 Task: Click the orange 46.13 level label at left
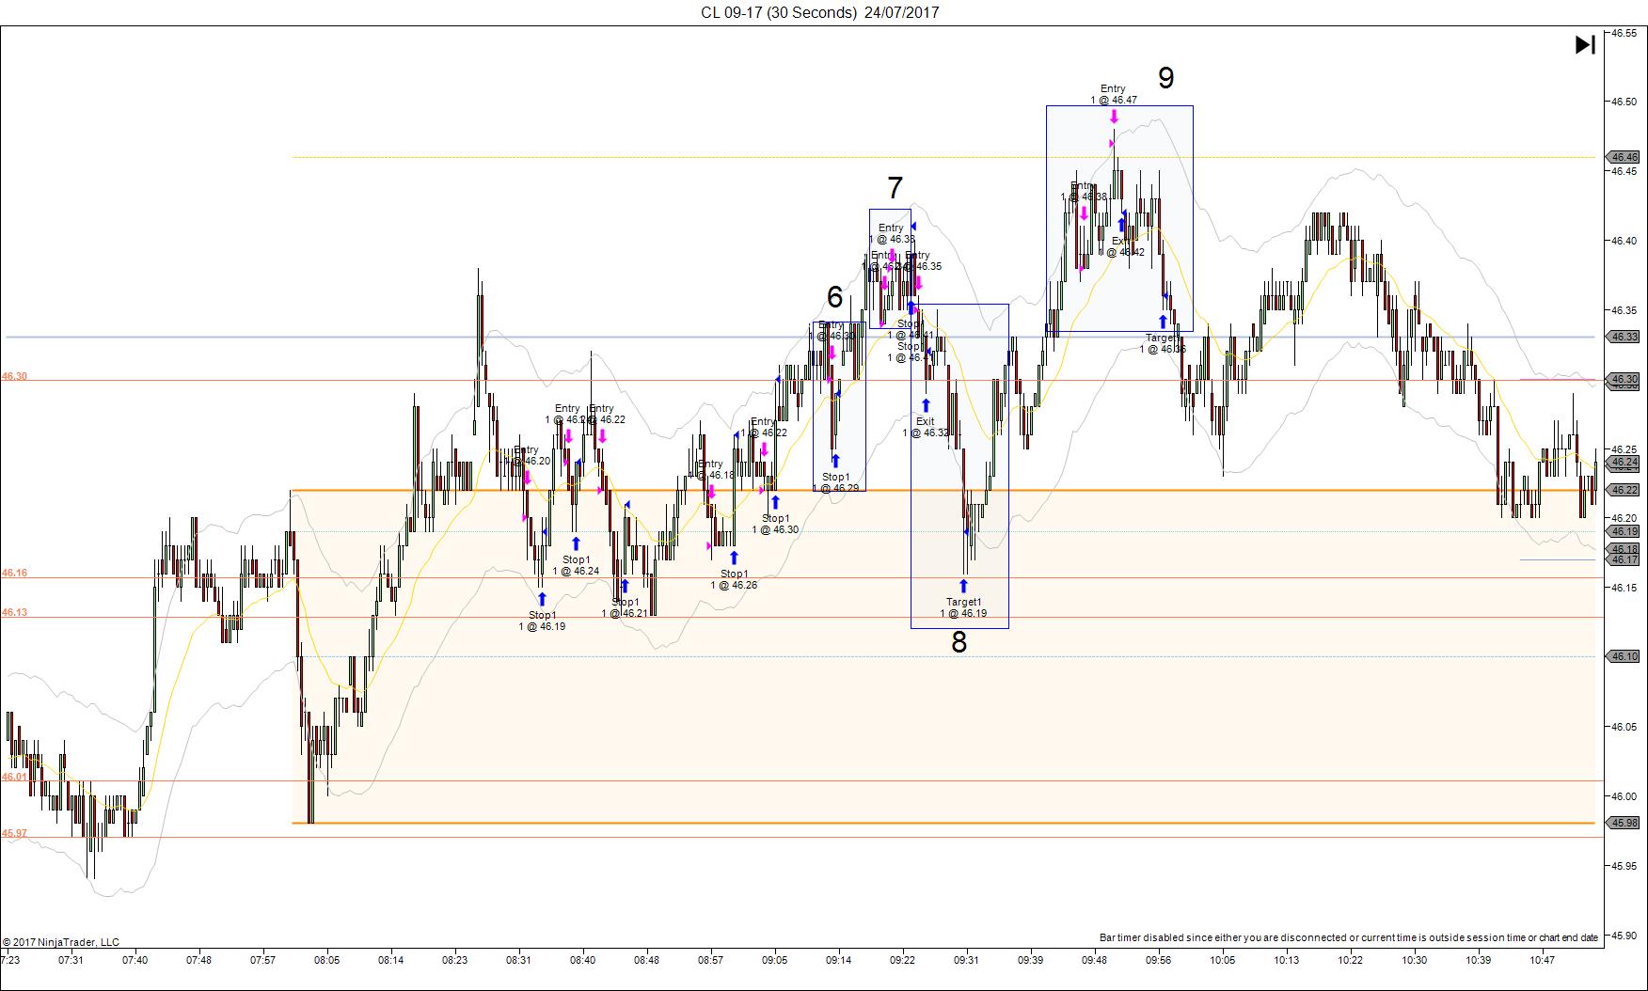[x=14, y=612]
